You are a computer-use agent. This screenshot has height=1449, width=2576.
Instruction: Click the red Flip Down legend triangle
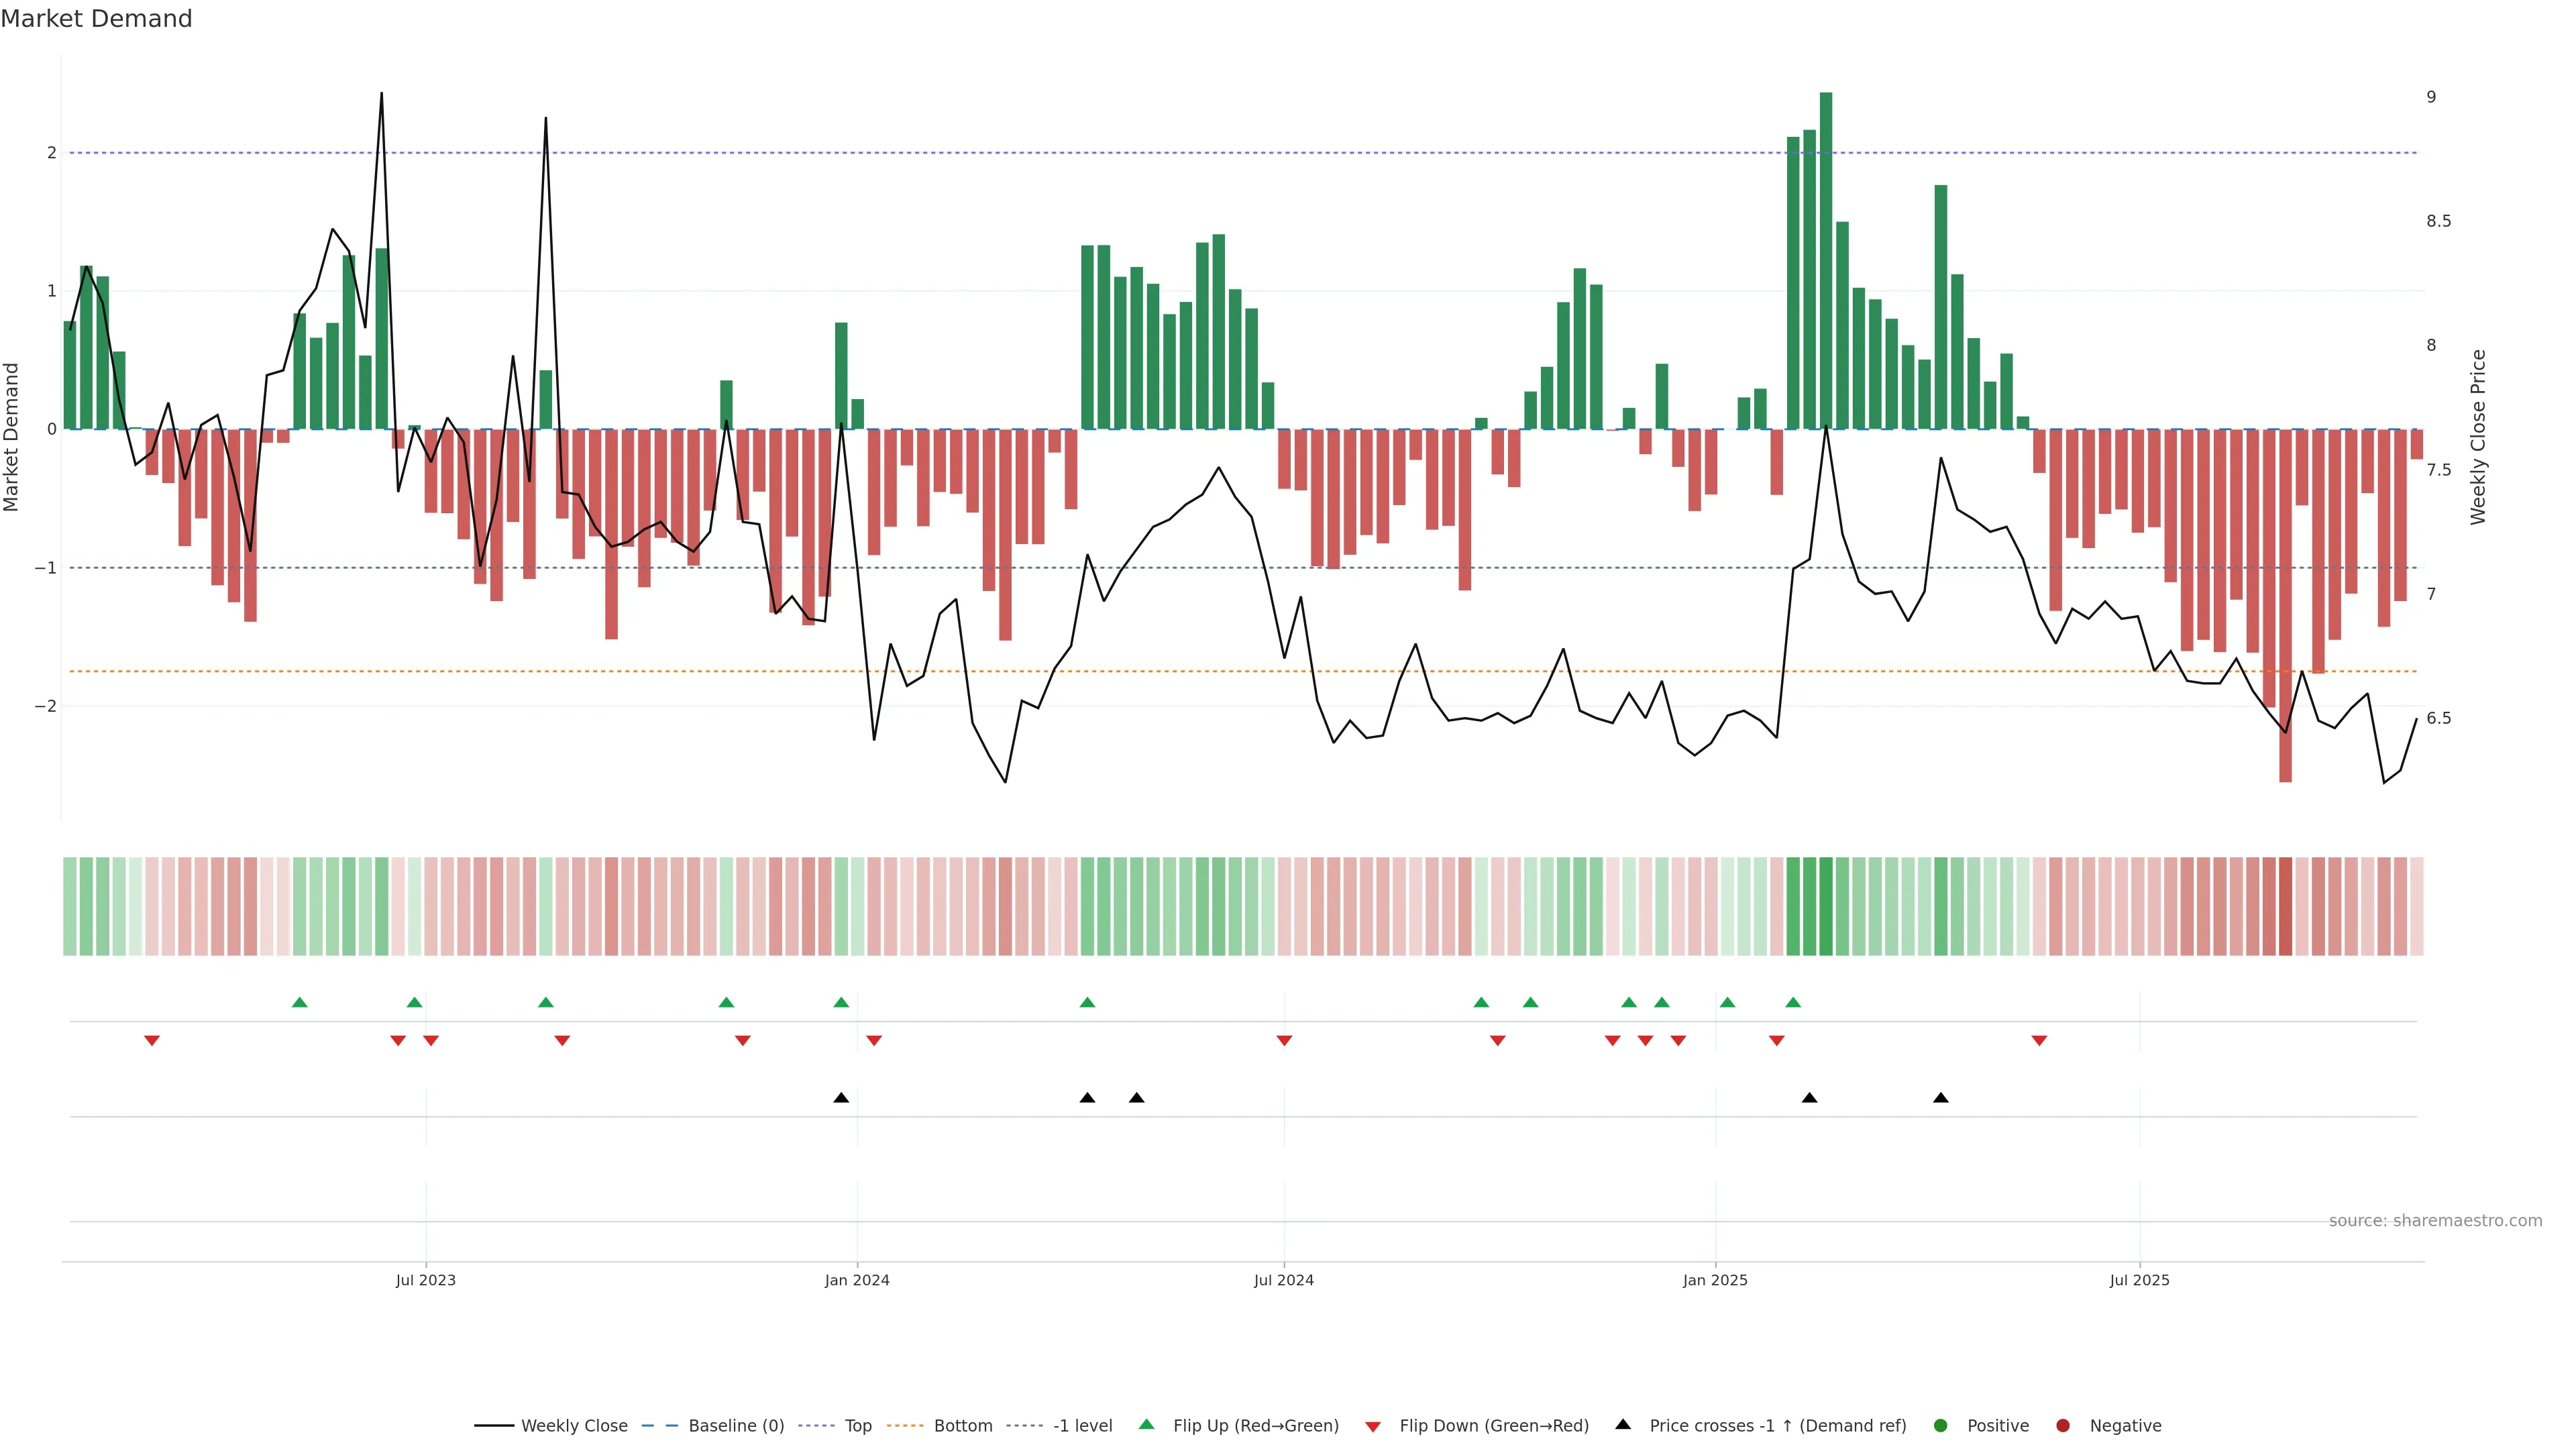[1373, 1427]
